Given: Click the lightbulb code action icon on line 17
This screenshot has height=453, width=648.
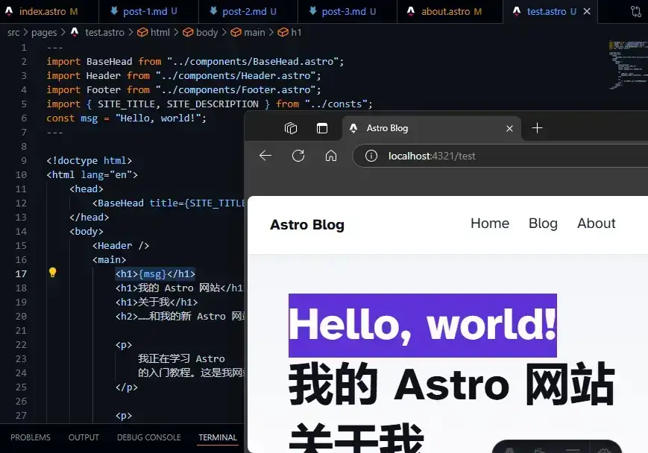Looking at the screenshot, I should [52, 273].
